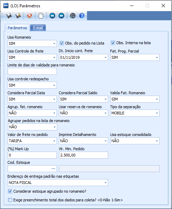Click the Save disk icon in toolbar

pos(9,16)
